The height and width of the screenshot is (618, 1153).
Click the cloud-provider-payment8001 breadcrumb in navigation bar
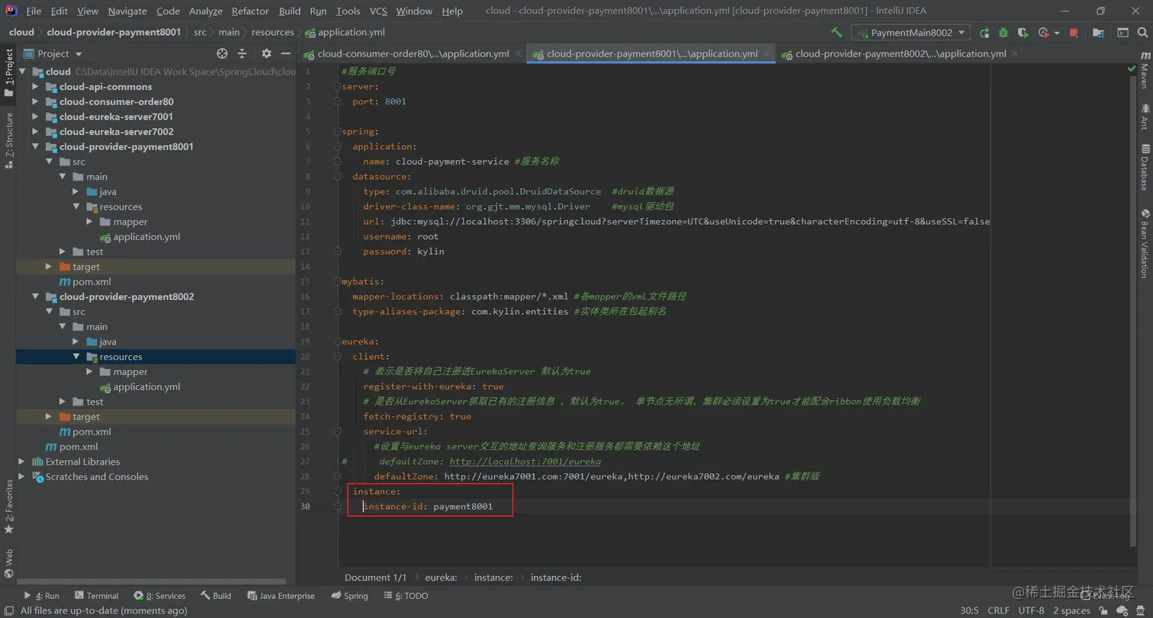point(114,32)
